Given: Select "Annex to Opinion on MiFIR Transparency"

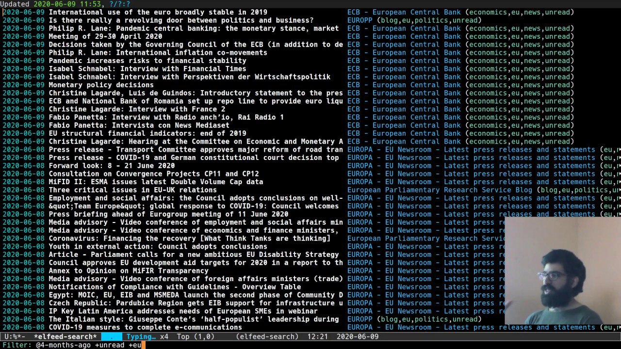Looking at the screenshot, I should (129, 271).
